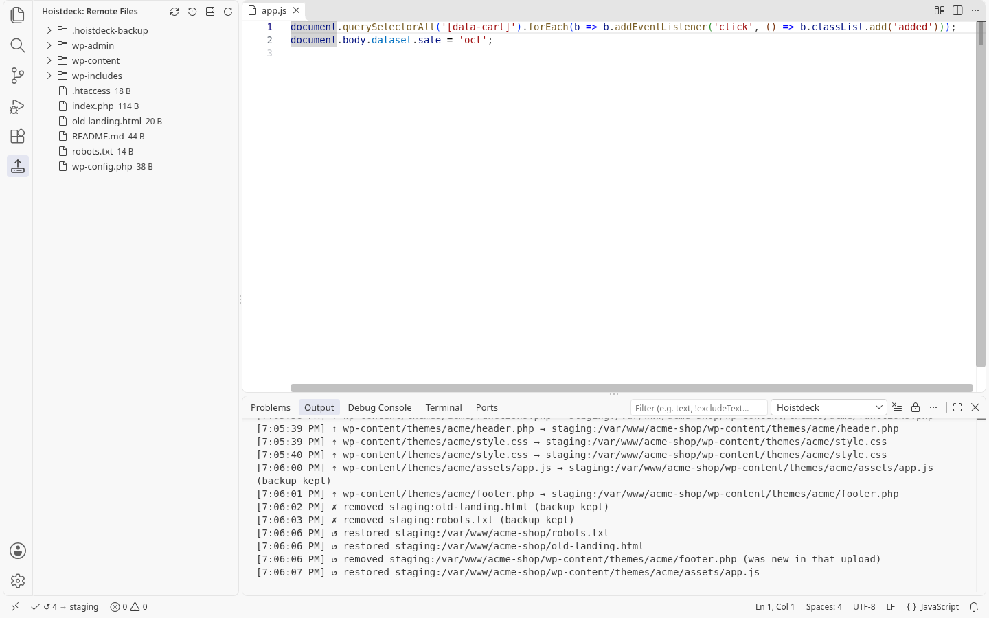
Task: Click the UTF-8 encoding indicator
Action: click(x=864, y=607)
